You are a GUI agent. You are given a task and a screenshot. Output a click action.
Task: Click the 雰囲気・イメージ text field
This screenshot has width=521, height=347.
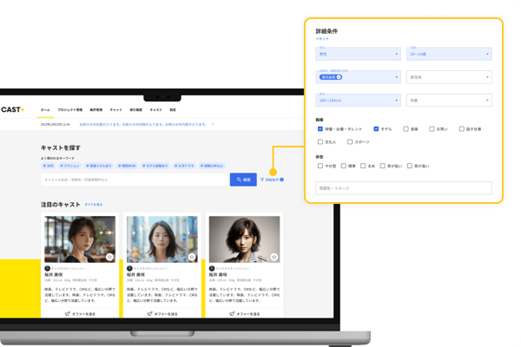click(404, 187)
